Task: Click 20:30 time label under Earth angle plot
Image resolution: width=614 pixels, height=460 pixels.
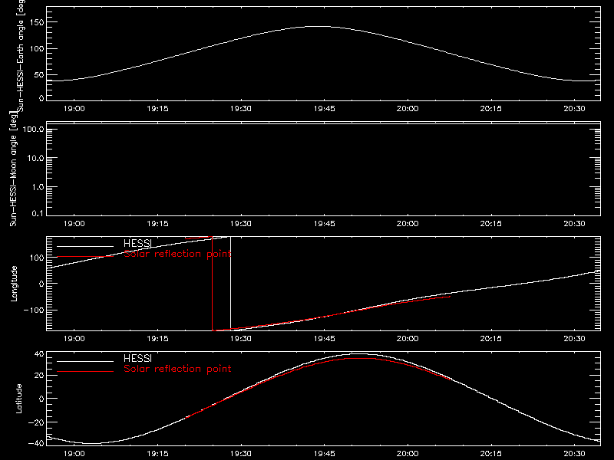Action: [x=574, y=109]
